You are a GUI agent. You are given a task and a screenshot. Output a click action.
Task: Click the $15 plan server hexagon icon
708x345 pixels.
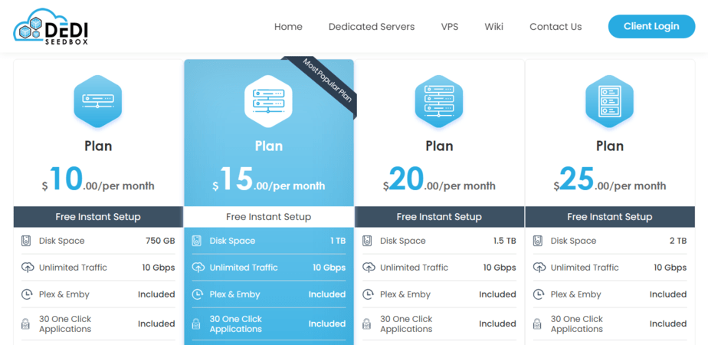pos(268,101)
